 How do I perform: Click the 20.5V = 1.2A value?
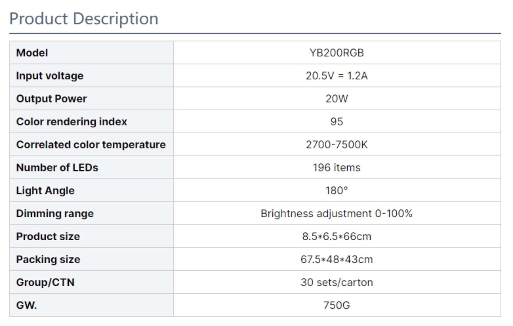(337, 76)
